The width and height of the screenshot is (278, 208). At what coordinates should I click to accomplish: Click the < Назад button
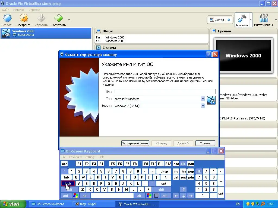[161, 143]
